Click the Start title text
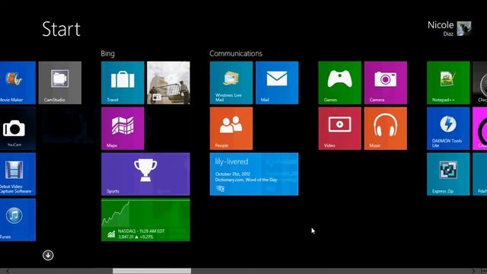Viewport: 487px width, 274px height. [x=61, y=29]
